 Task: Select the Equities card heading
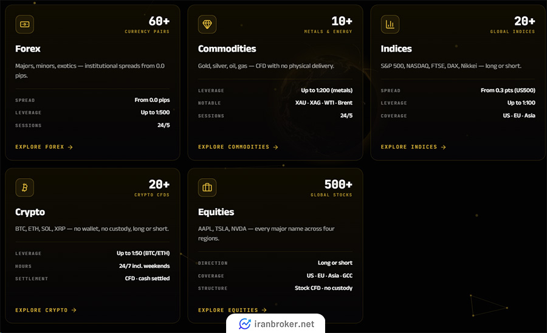(x=216, y=212)
